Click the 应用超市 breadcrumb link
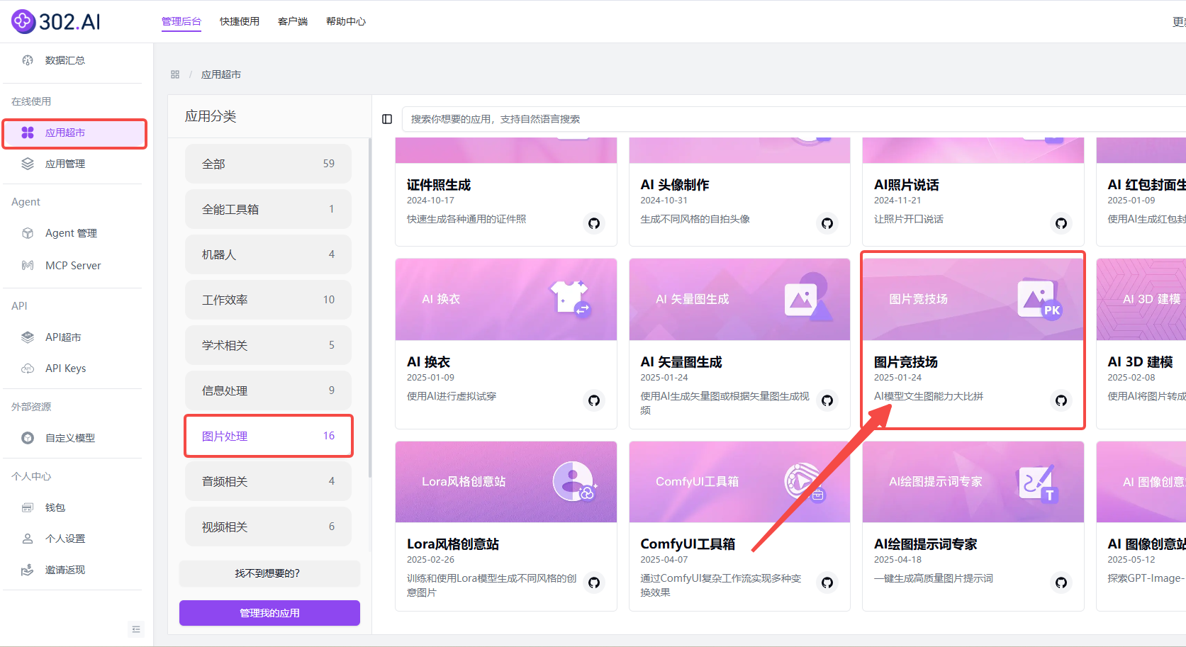 coord(221,74)
